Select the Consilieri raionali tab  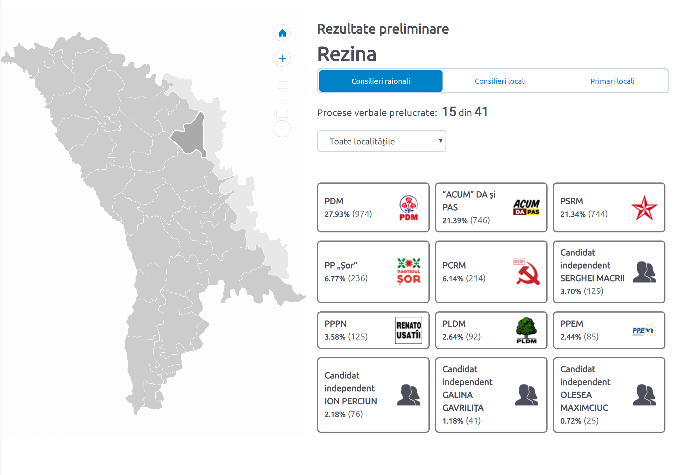(x=381, y=81)
